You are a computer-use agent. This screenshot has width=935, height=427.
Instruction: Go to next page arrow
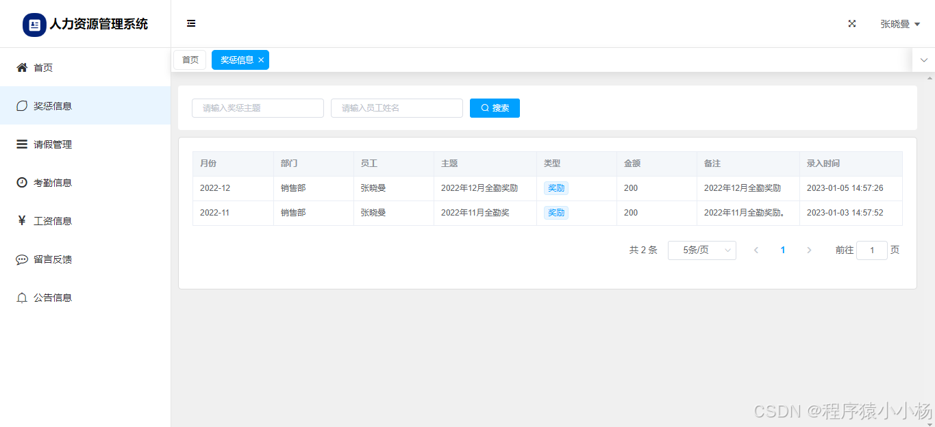809,250
